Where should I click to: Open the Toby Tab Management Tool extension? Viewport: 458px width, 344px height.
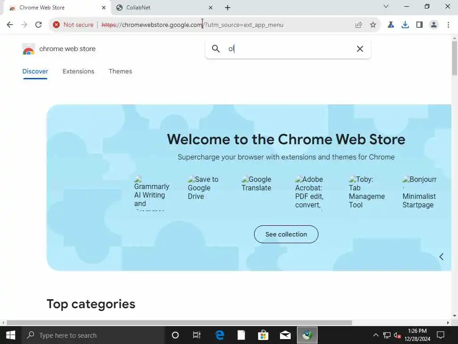point(367,192)
